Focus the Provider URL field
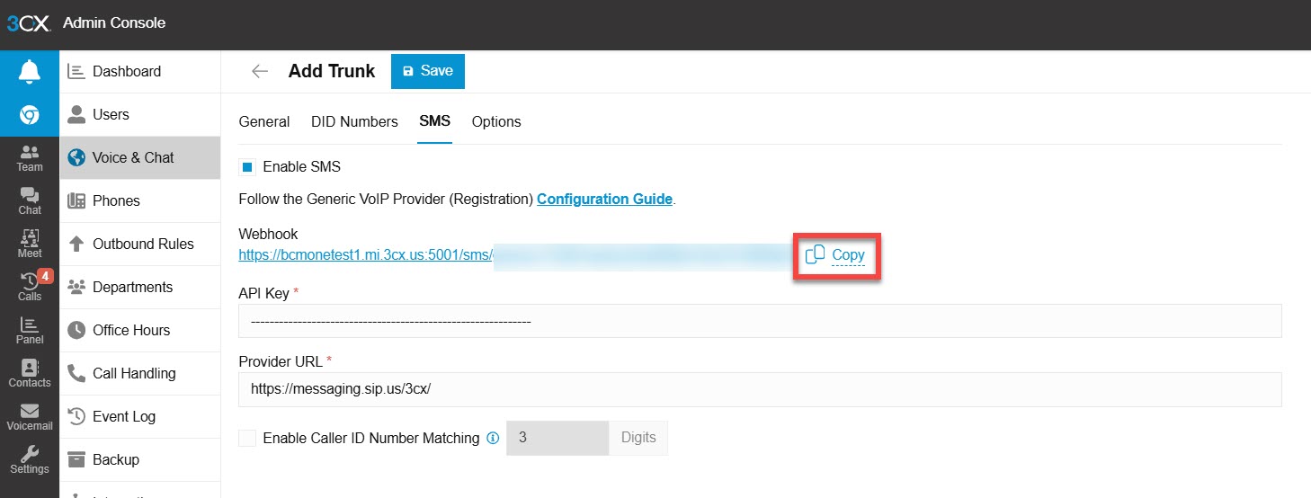This screenshot has width=1311, height=498. point(760,389)
